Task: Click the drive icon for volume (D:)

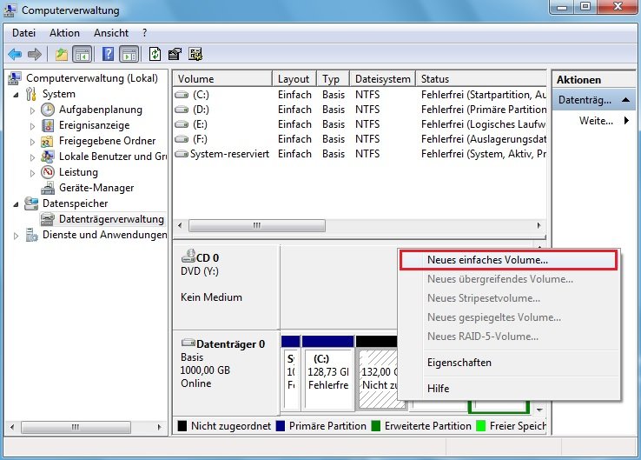Action: (x=182, y=110)
